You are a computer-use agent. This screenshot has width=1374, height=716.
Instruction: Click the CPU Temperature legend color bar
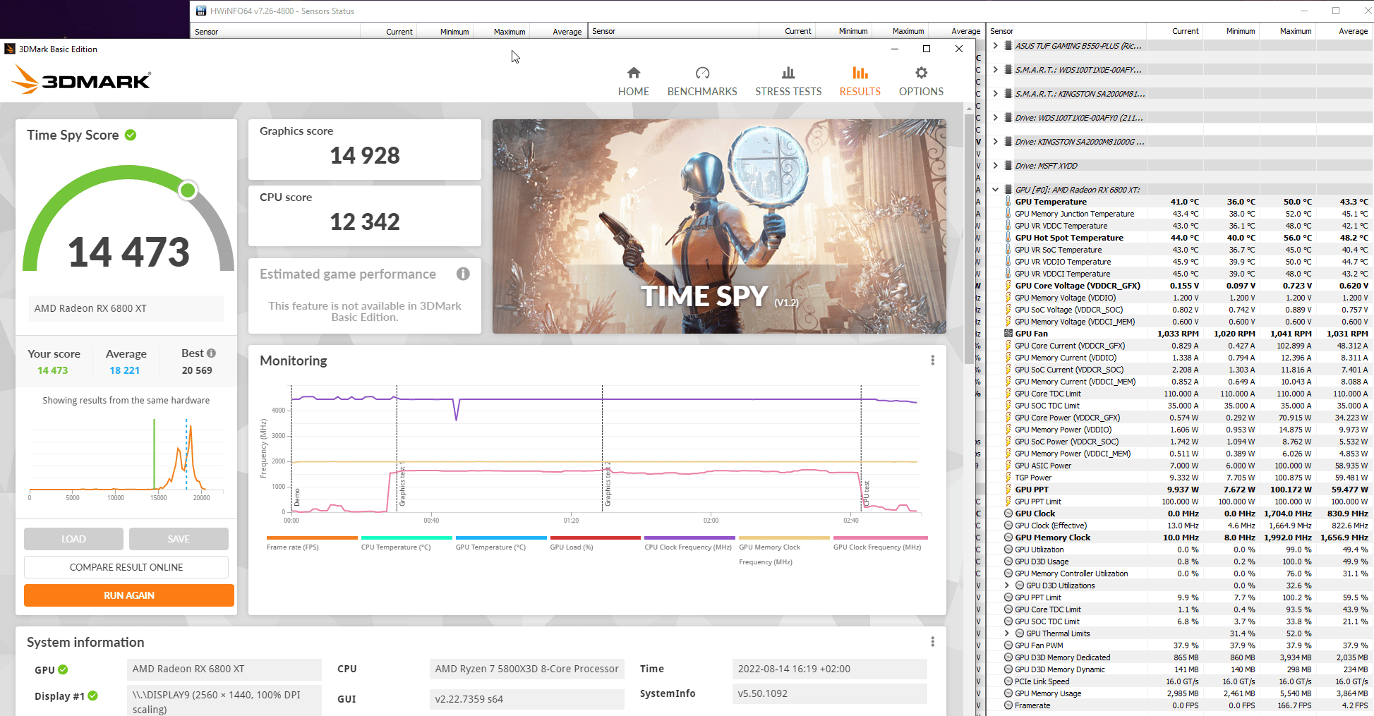[x=406, y=538]
